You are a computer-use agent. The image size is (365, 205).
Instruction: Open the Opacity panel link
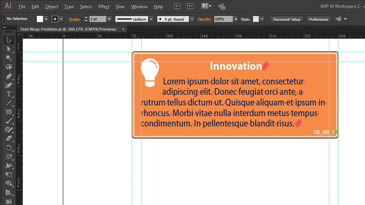click(205, 19)
